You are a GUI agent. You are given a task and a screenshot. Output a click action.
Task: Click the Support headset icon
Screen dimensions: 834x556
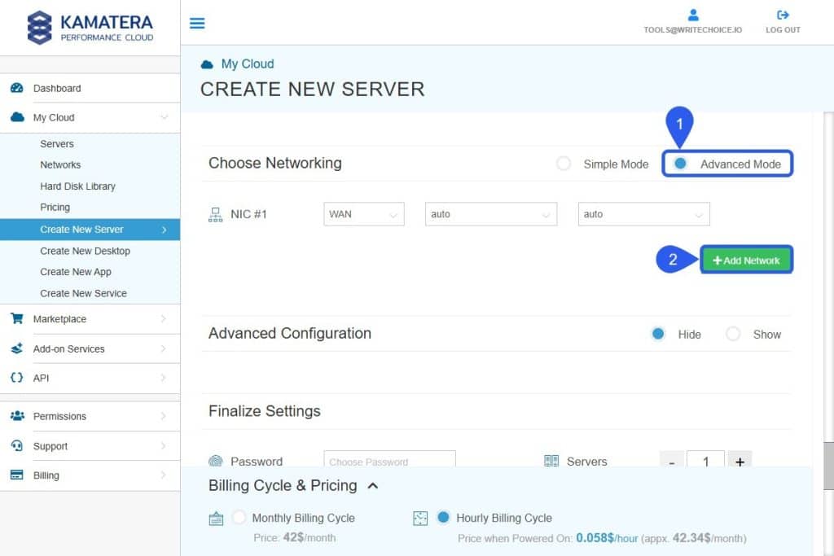click(17, 446)
